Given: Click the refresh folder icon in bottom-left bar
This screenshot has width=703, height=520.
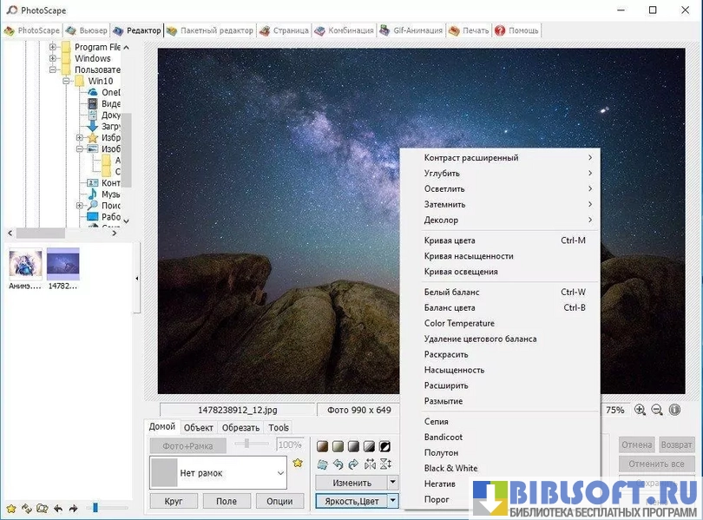Looking at the screenshot, I should click(x=27, y=508).
